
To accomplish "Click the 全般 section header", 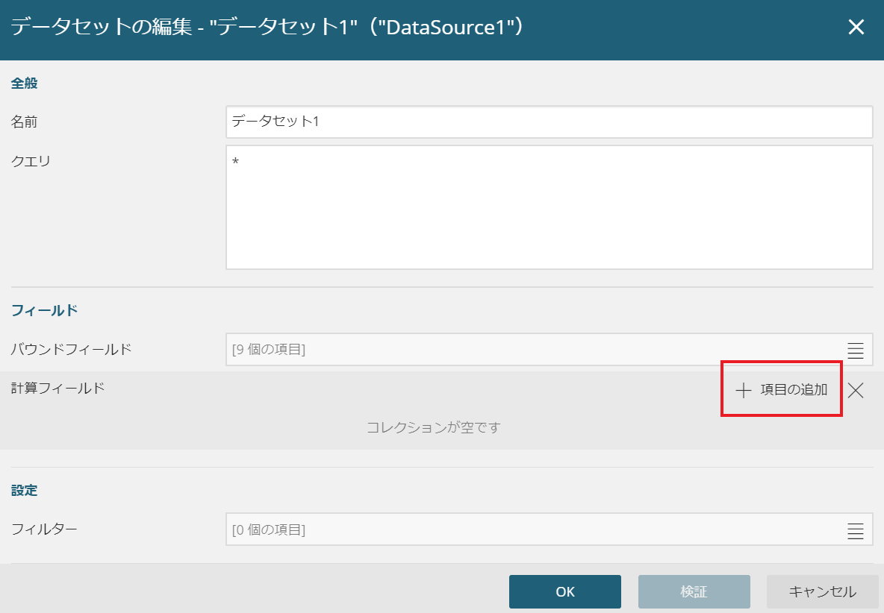I will tap(24, 84).
